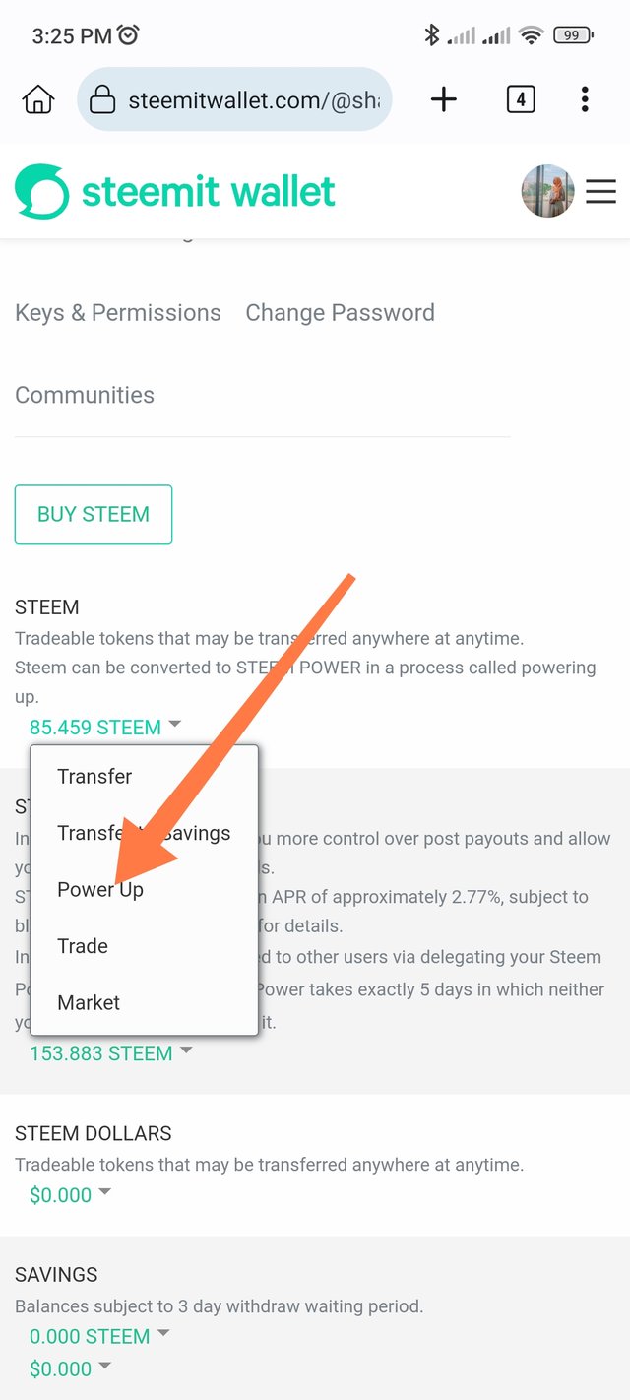Choose Market in the dropdown menu
Screen dimensions: 630x1400
coord(89,1002)
